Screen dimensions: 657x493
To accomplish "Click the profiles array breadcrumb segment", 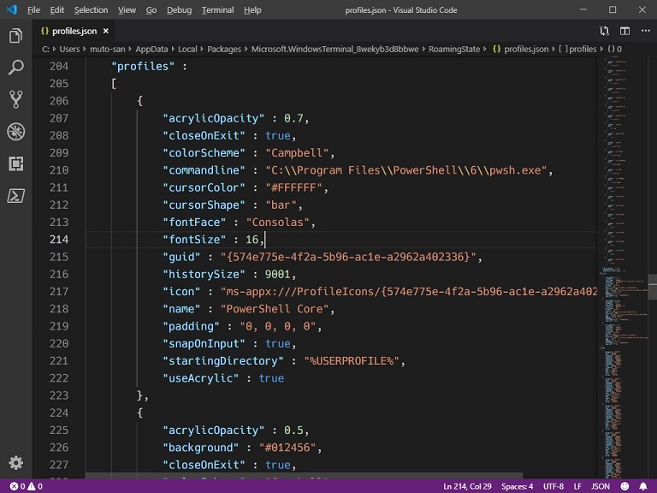I will 577,49.
